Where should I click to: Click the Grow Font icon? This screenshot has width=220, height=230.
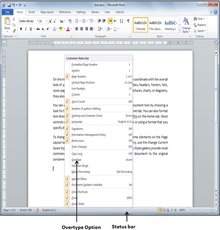[50, 21]
